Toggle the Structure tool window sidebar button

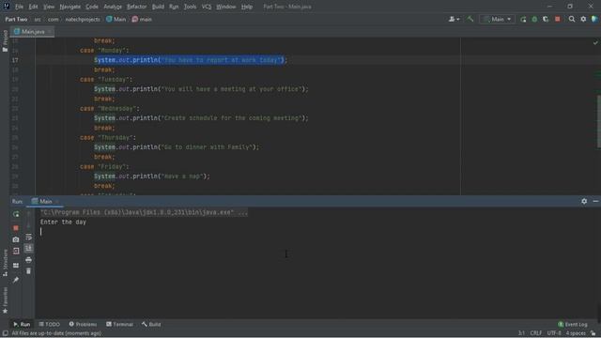pos(5,263)
